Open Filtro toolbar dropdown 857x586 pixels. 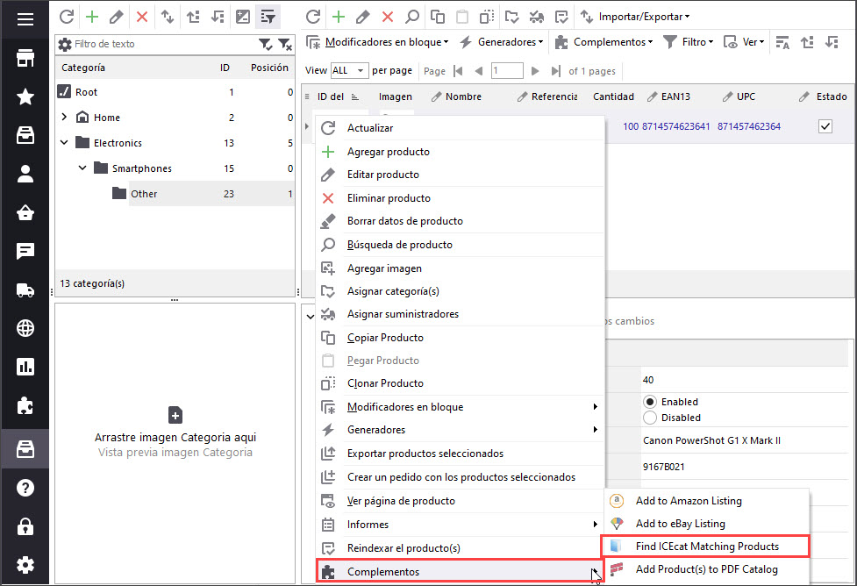pyautogui.click(x=688, y=42)
